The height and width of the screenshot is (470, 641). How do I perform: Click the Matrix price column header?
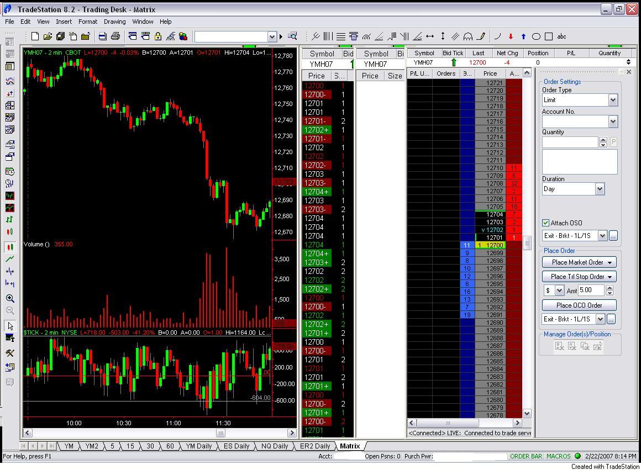tap(490, 73)
